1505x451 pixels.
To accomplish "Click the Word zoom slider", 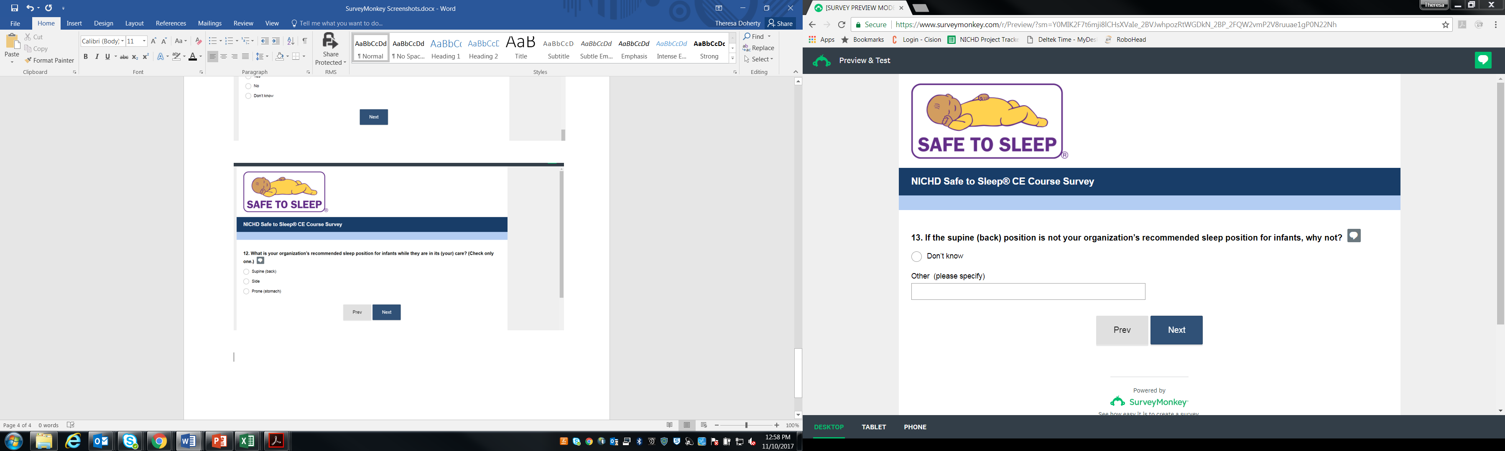I will [746, 426].
